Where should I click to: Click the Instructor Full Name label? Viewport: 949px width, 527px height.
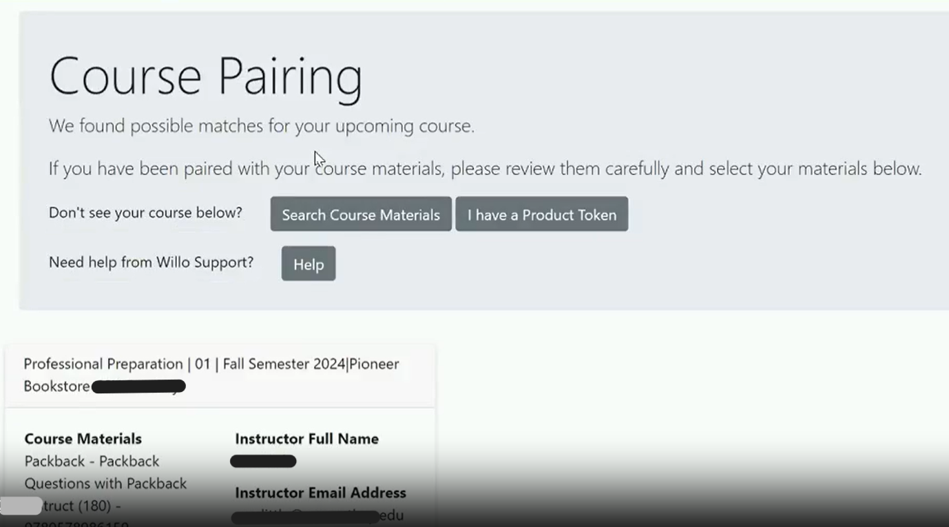(307, 439)
